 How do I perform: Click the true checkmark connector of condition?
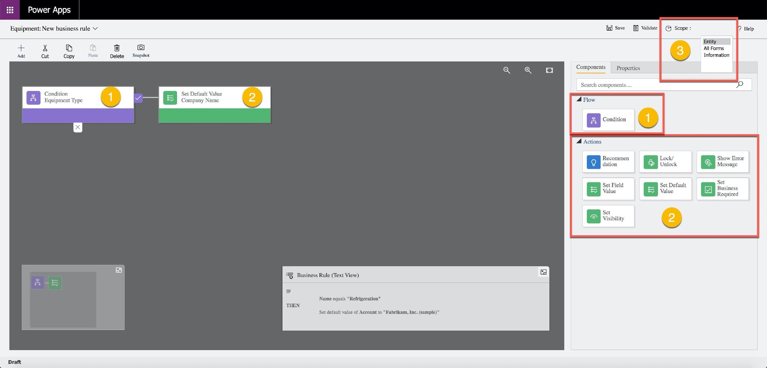(138, 98)
